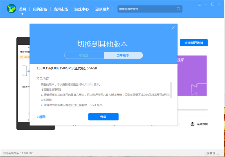Minimize the version switch dialog
225x157 pixels.
click(168, 28)
